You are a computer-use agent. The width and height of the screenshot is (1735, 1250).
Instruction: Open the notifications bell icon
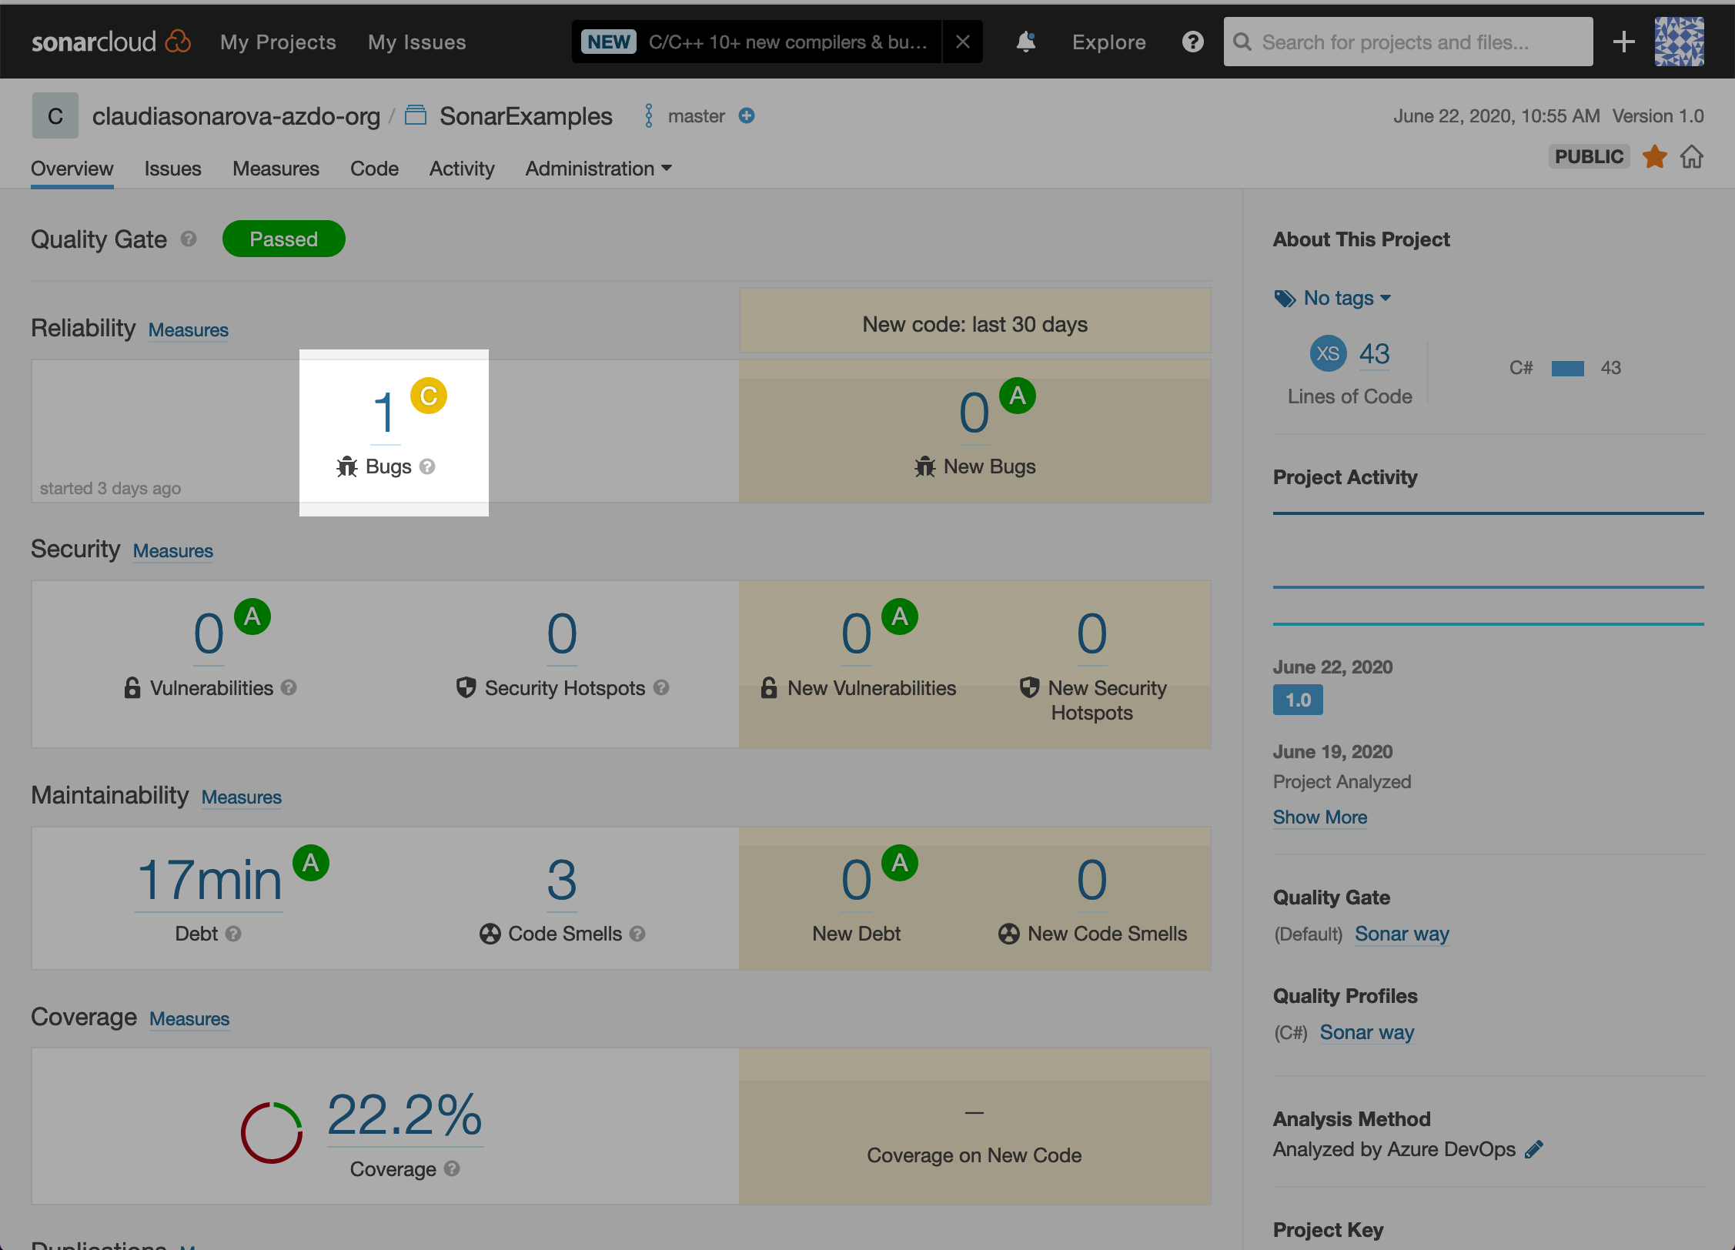1025,42
